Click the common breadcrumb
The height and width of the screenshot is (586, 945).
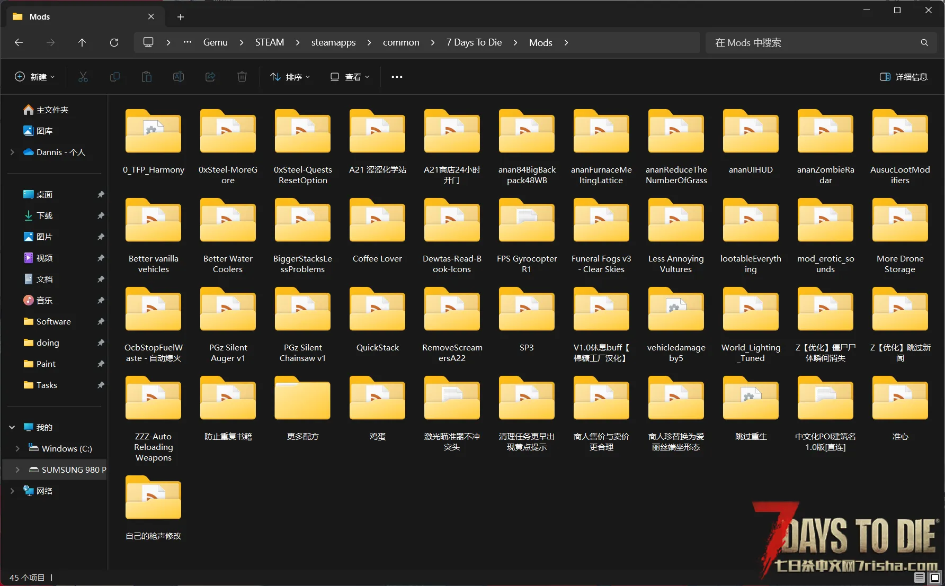(401, 42)
